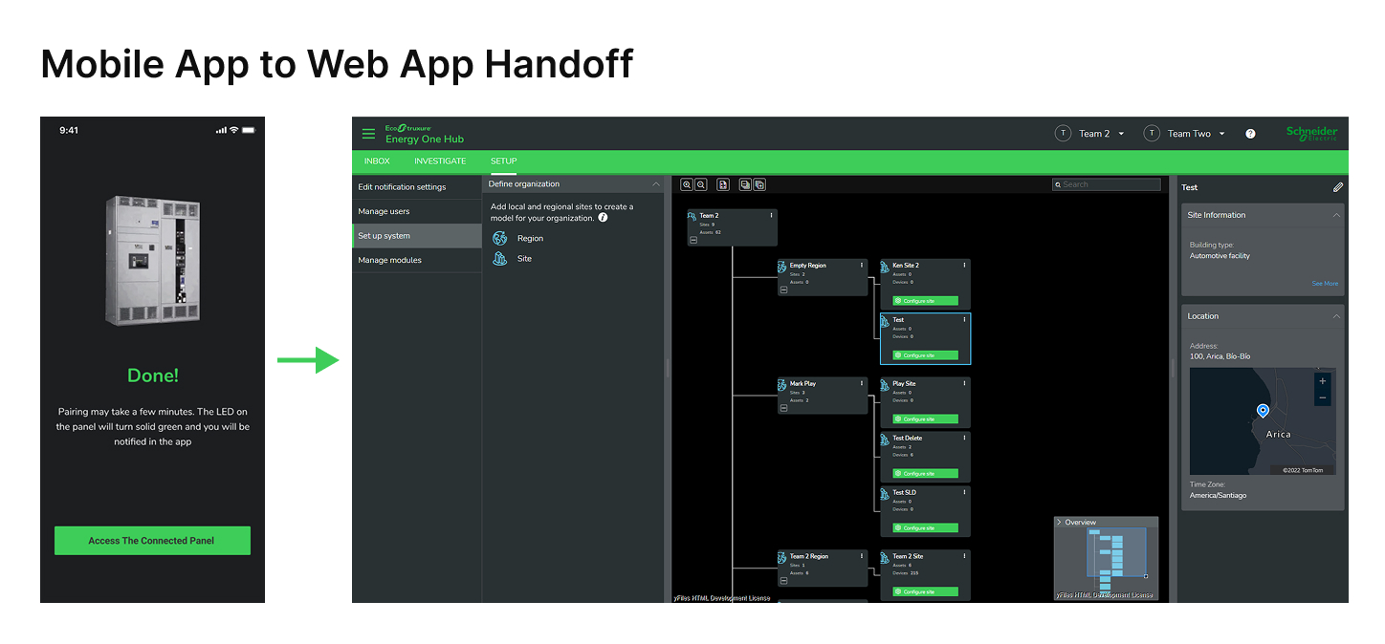
Task: Open kebab menu on selected Test node
Action: (x=964, y=319)
